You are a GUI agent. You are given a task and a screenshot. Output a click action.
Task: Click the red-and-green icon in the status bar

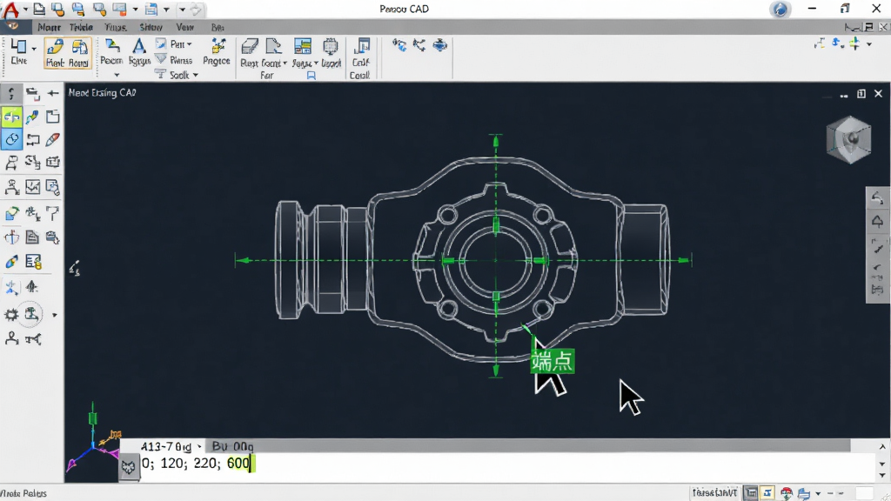point(787,493)
